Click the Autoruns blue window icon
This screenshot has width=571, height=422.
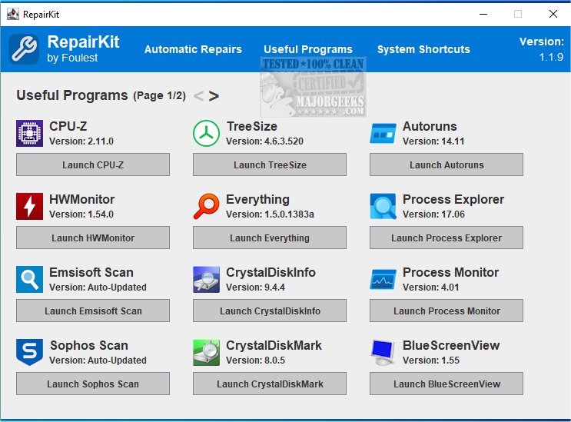(383, 133)
